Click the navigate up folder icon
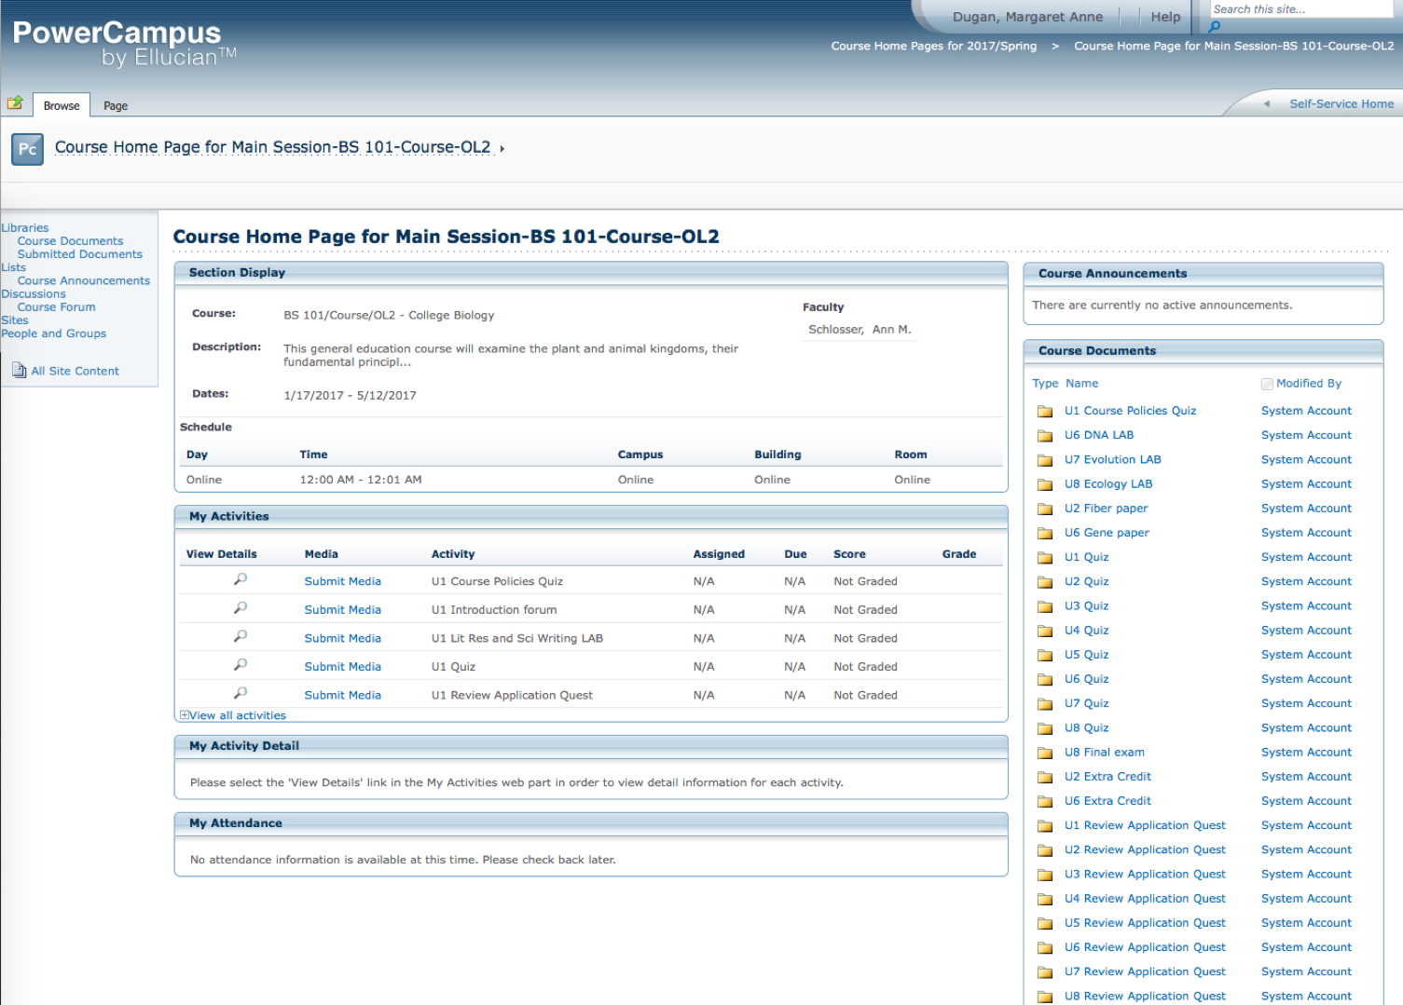Screen dimensions: 1403x1005 (15, 103)
